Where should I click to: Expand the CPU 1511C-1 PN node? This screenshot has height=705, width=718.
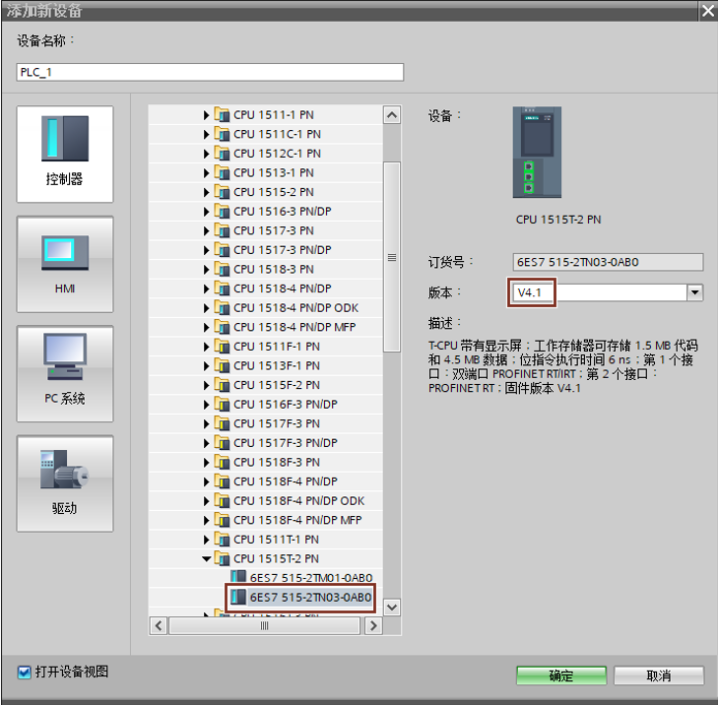[206, 134]
